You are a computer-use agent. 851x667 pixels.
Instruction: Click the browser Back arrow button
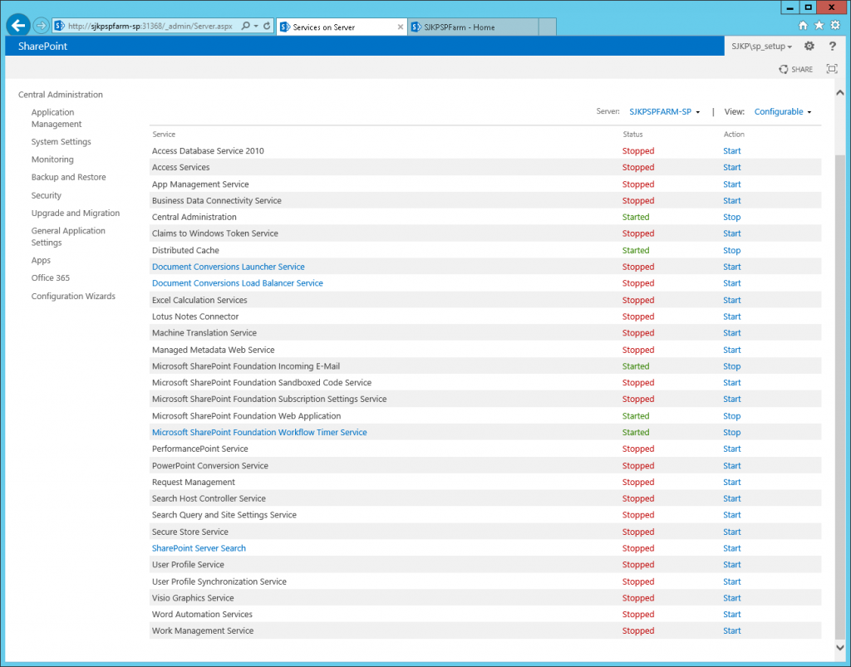[18, 26]
